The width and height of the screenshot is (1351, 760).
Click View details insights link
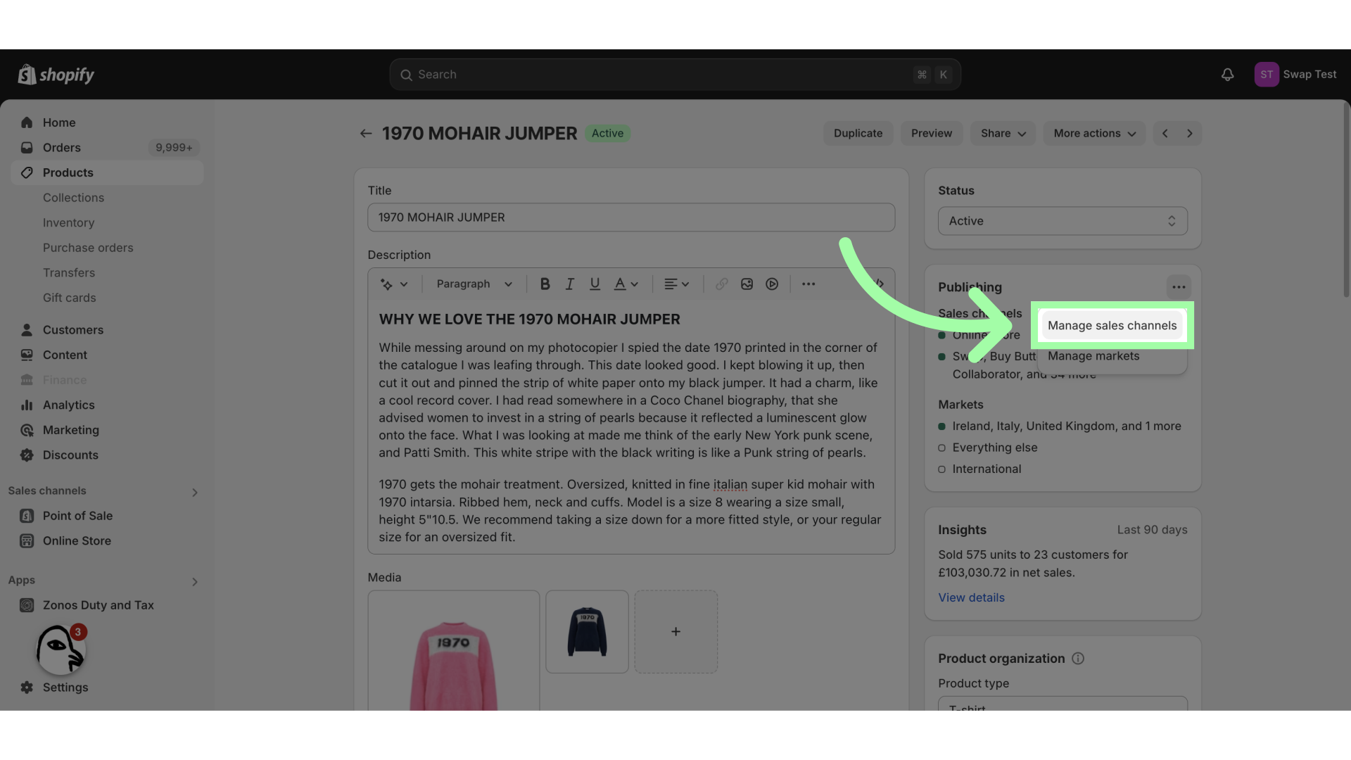[x=972, y=597]
